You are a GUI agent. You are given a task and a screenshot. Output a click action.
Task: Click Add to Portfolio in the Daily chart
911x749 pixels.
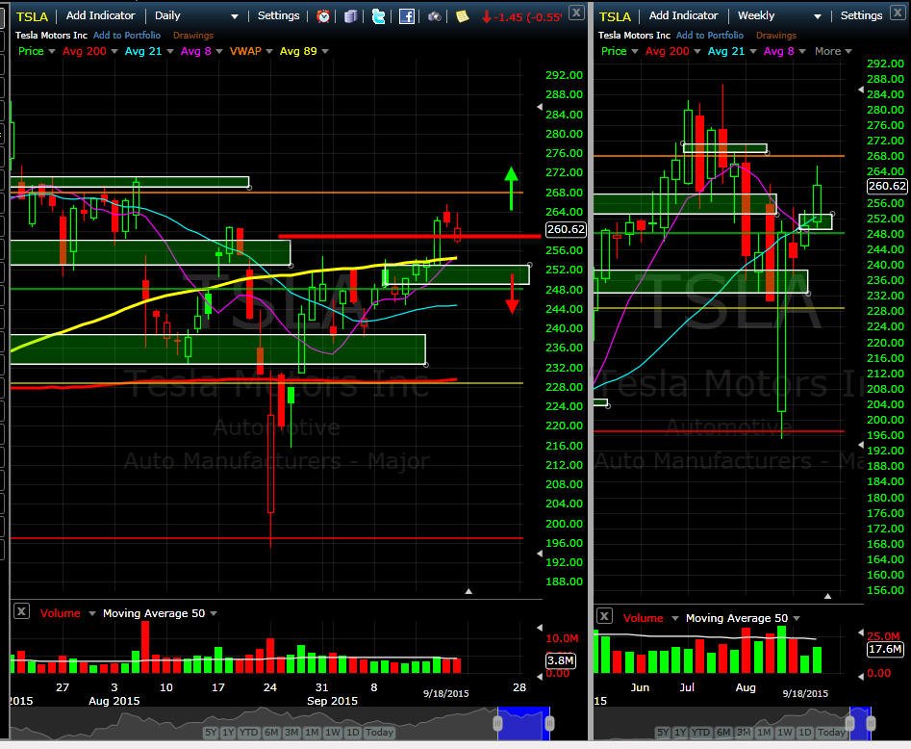(127, 36)
